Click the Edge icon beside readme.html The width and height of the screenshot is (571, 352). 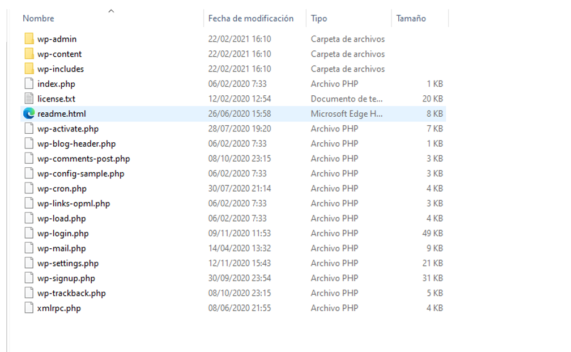click(29, 114)
